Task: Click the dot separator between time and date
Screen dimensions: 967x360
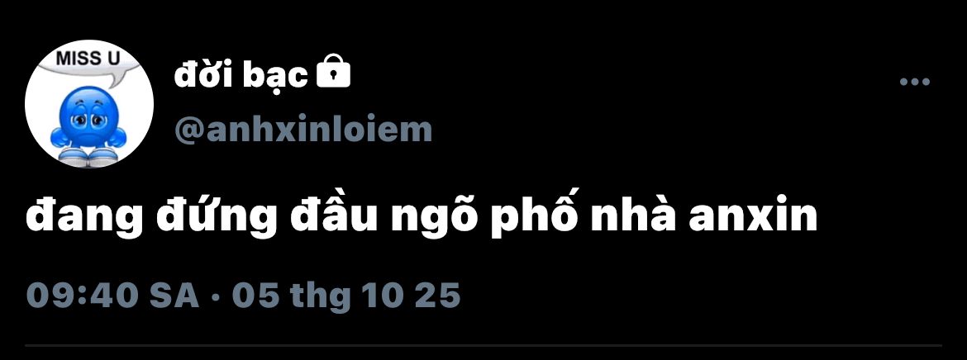Action: coord(216,296)
